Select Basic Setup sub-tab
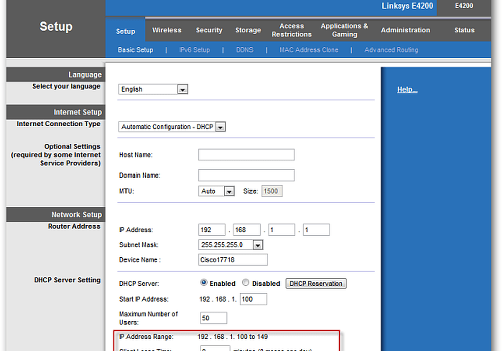The image size is (502, 351). click(136, 50)
